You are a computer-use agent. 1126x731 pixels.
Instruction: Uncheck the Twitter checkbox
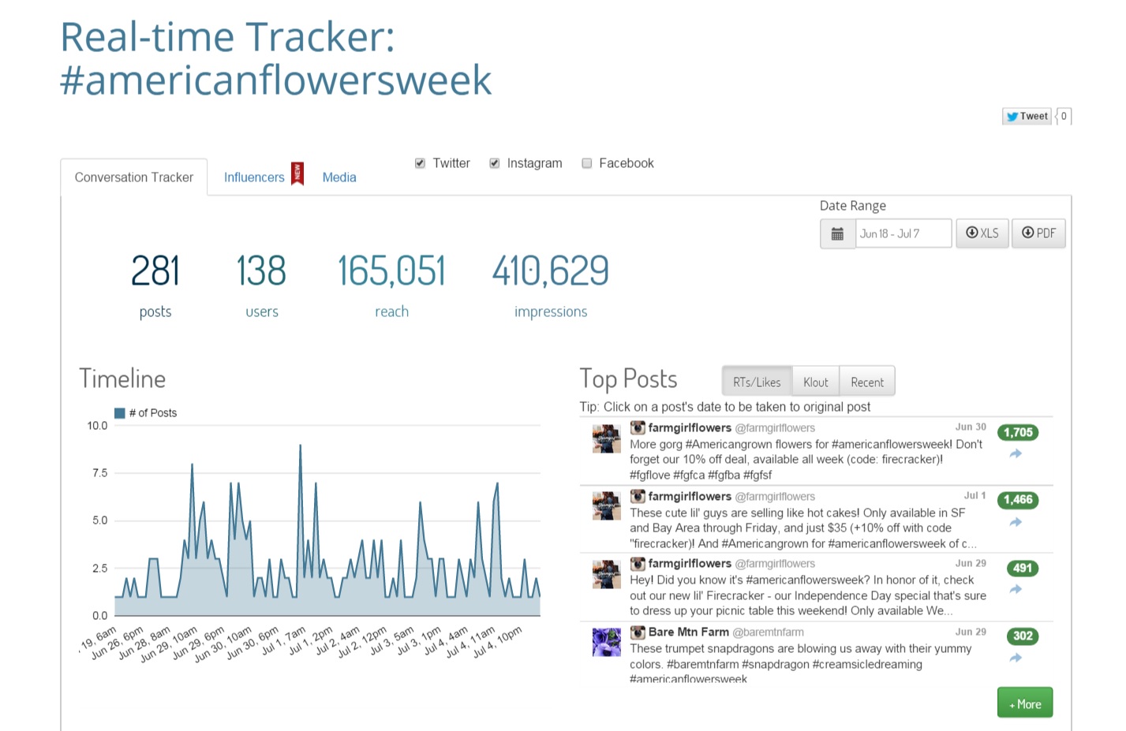click(420, 163)
